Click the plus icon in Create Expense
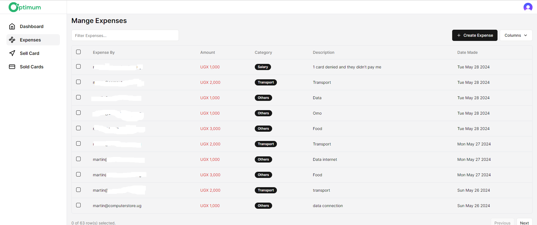 [459, 35]
